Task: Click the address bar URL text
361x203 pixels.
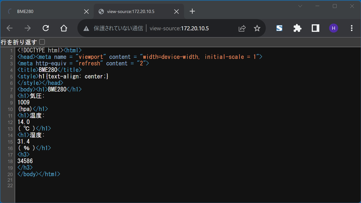Action: pos(179,28)
